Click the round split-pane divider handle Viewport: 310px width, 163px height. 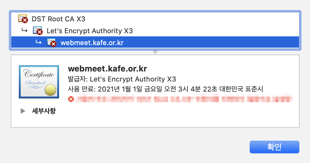point(155,52)
